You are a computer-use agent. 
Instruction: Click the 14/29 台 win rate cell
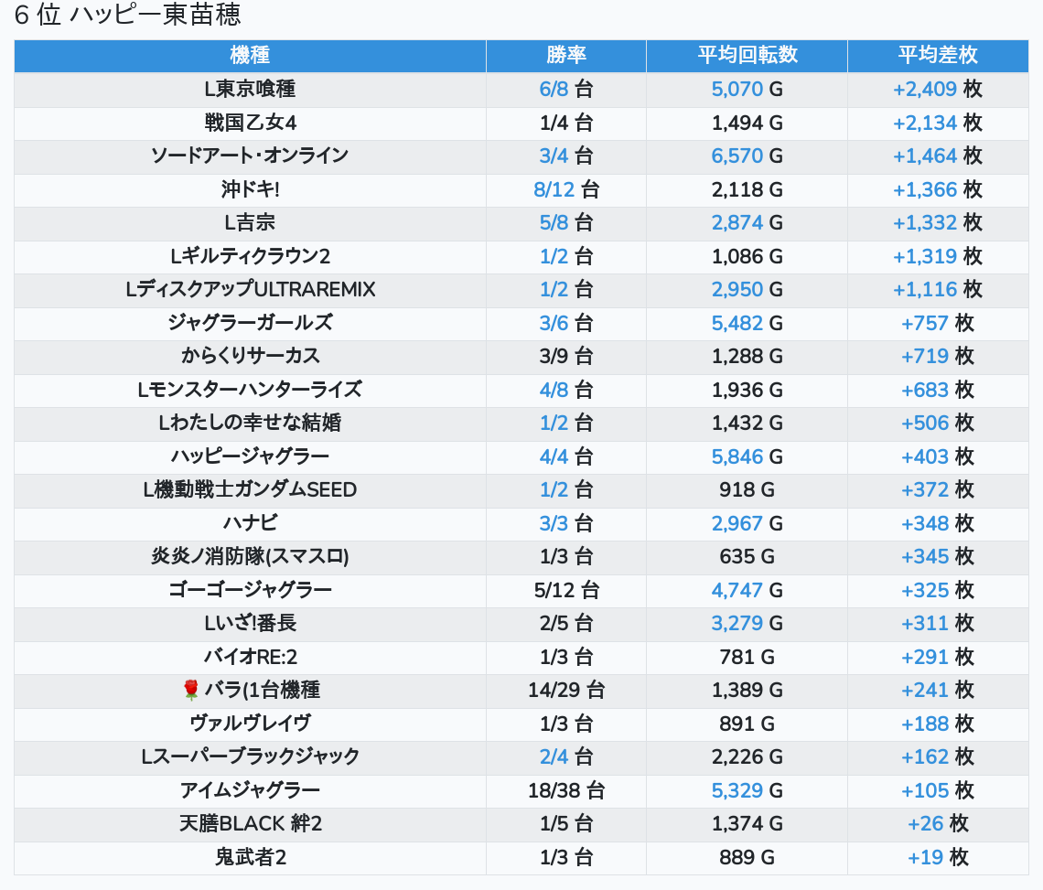click(566, 691)
